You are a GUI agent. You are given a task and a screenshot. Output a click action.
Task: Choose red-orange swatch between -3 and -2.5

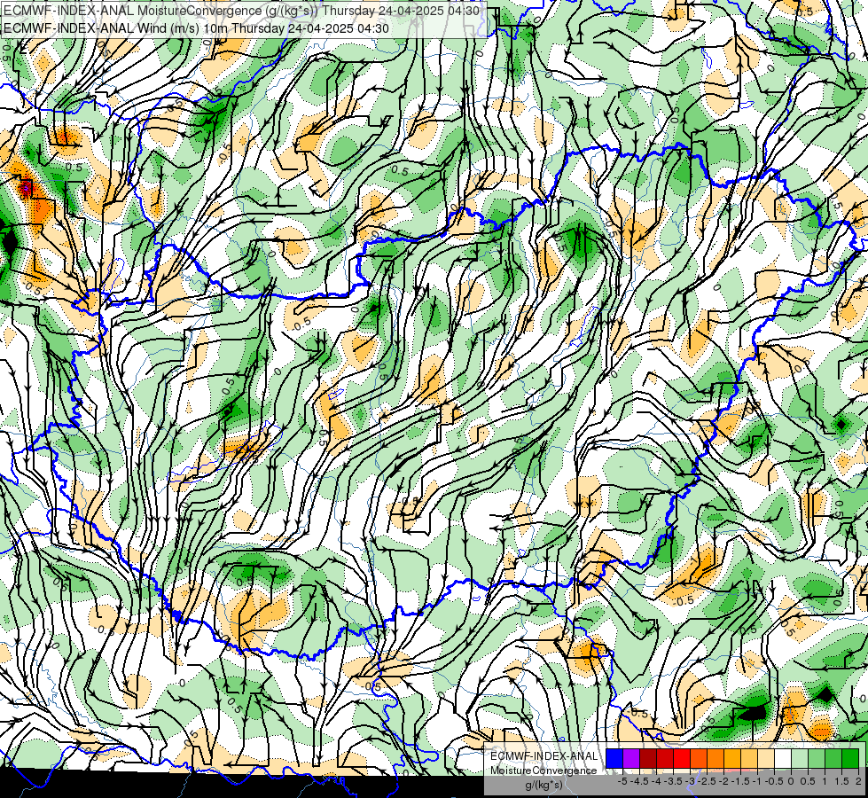coord(699,758)
